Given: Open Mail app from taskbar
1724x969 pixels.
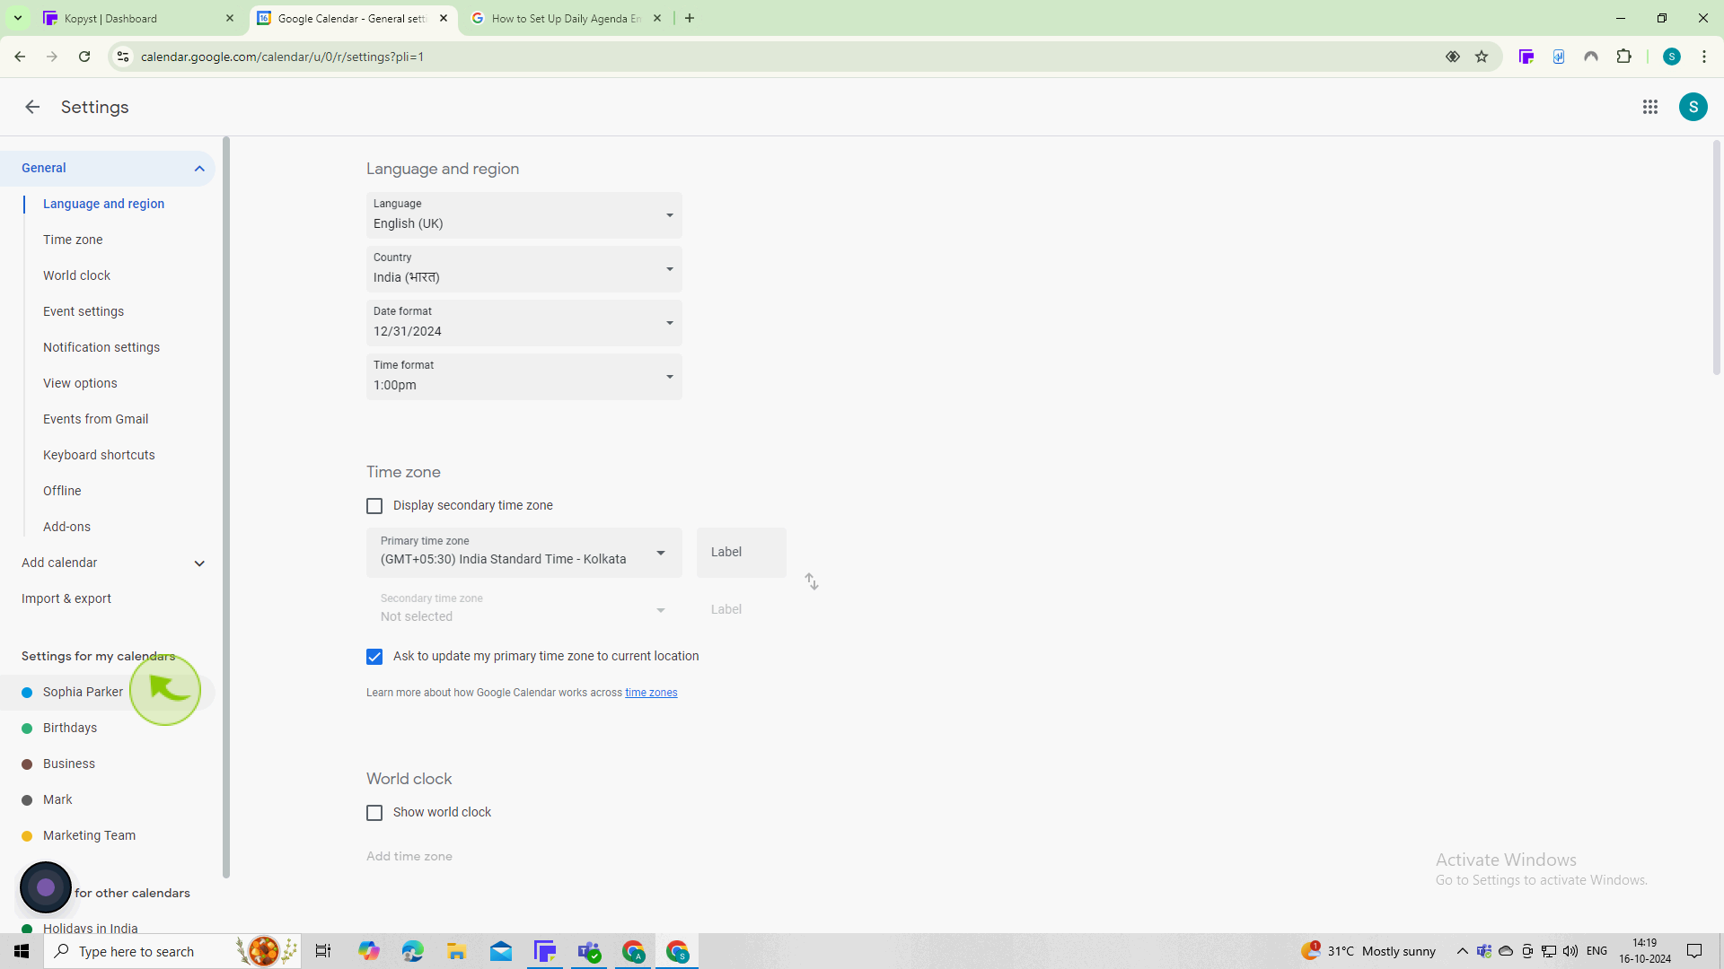Looking at the screenshot, I should (x=500, y=951).
